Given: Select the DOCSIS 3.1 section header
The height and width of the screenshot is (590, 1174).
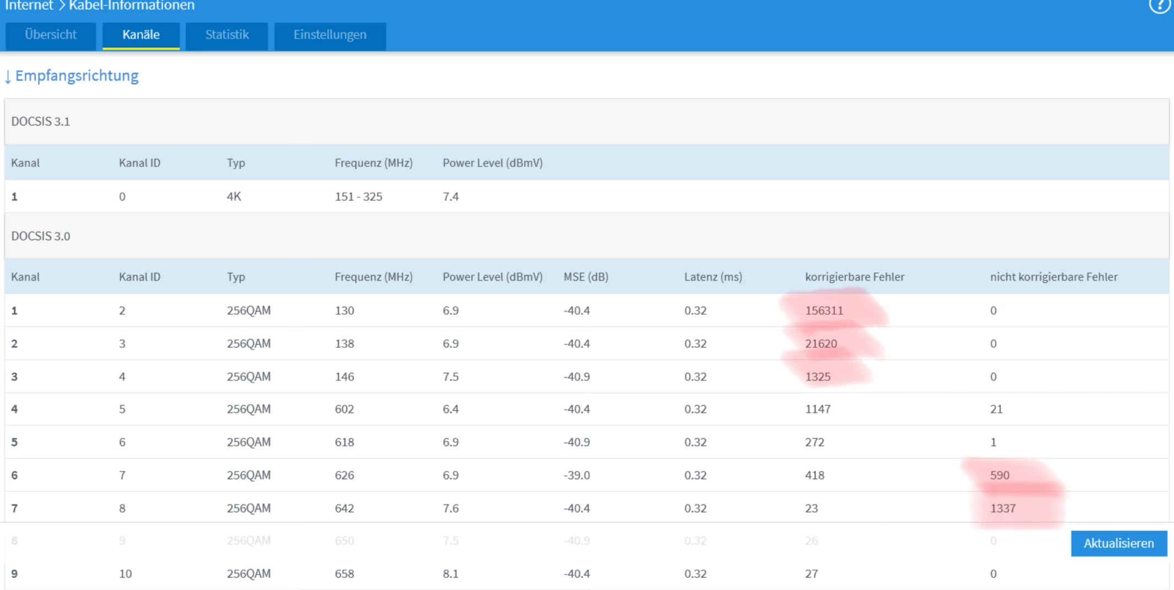Looking at the screenshot, I should (x=41, y=122).
